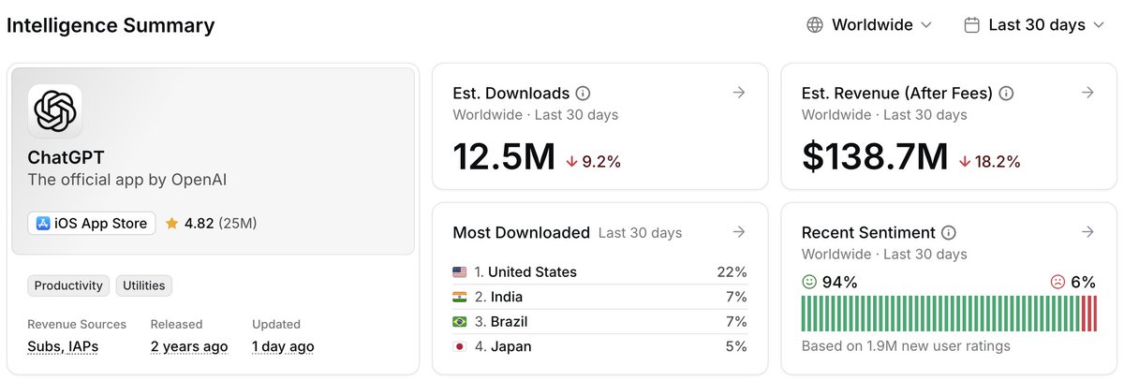Click the 94% positive sentiment value
The height and width of the screenshot is (380, 1124).
point(840,282)
